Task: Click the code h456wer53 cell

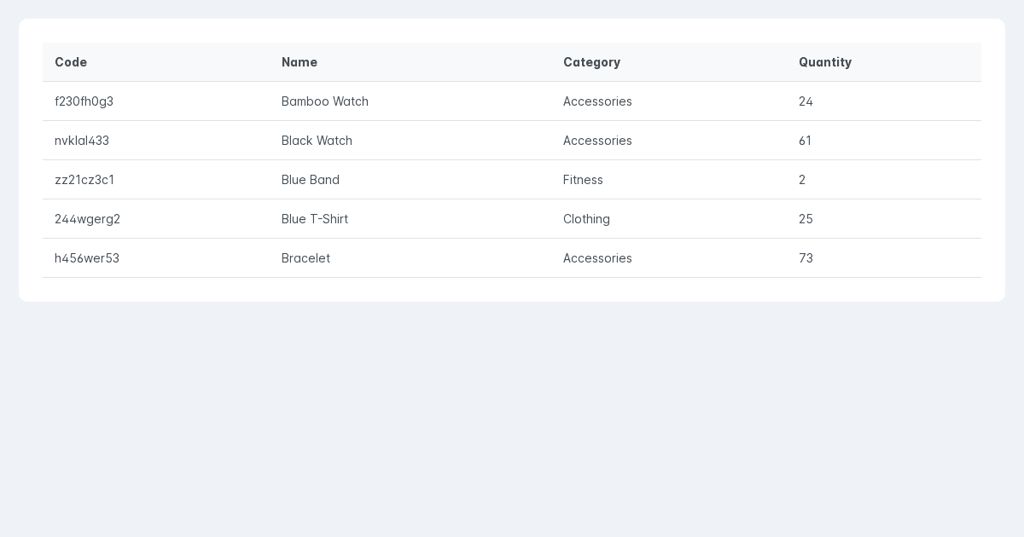Action: click(87, 258)
